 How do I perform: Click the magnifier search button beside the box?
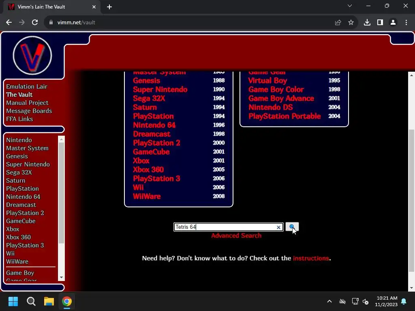292,227
